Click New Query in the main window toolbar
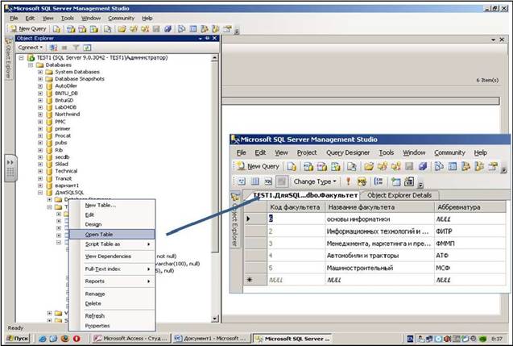The image size is (513, 346). click(28, 29)
